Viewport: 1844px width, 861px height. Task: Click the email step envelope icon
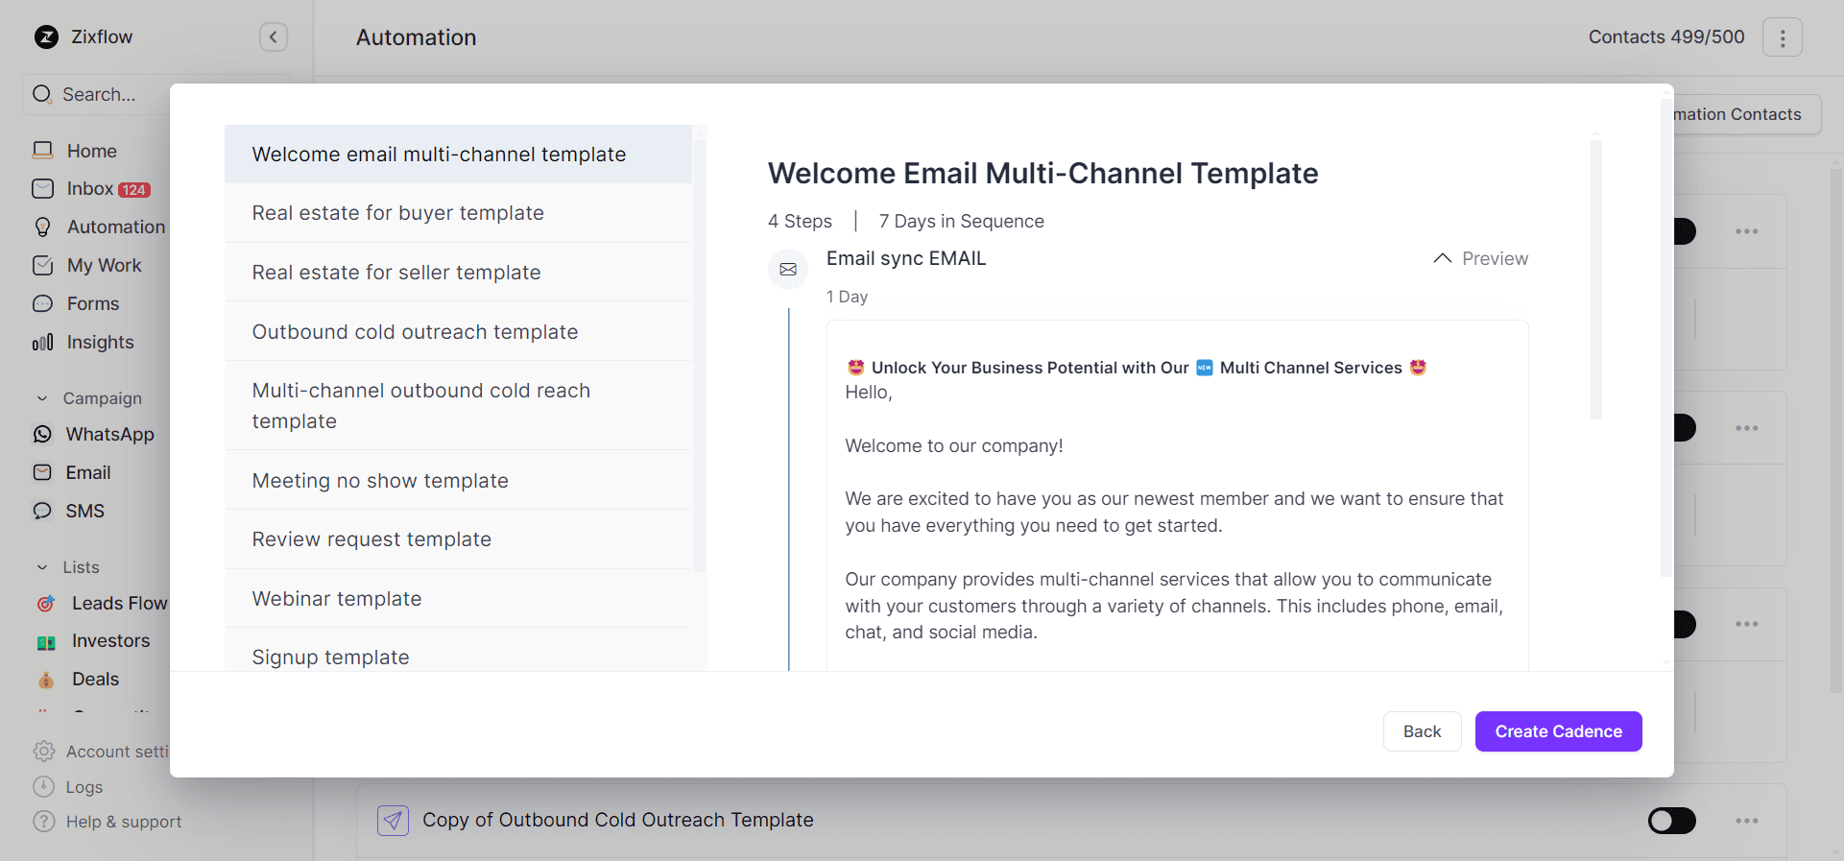(788, 270)
